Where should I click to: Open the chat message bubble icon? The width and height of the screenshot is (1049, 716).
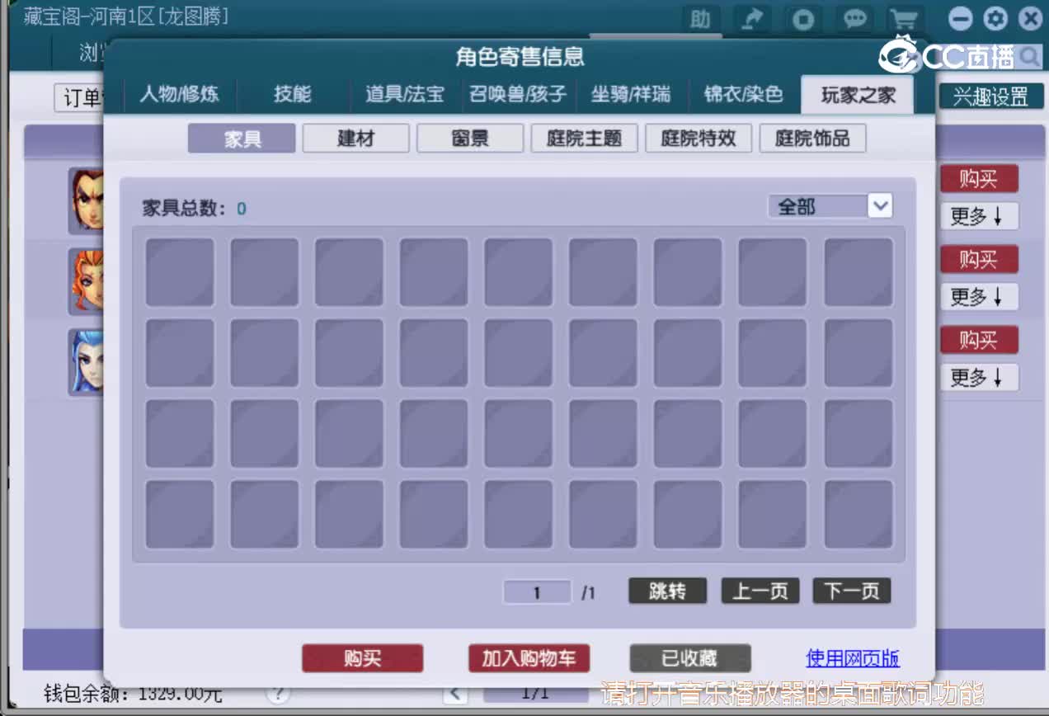tap(854, 19)
